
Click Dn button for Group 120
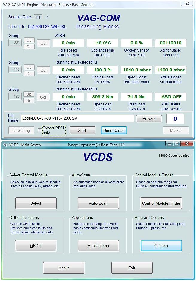[x=29, y=101]
